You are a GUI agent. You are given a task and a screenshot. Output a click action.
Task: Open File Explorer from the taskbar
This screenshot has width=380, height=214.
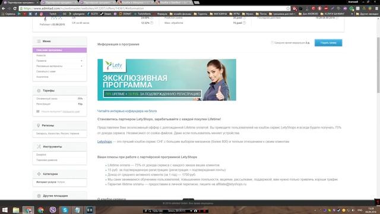(16, 210)
